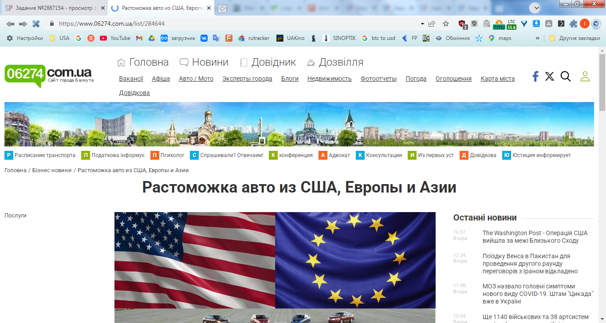Open Расписание транспорта category
The image size is (606, 323).
coord(40,155)
